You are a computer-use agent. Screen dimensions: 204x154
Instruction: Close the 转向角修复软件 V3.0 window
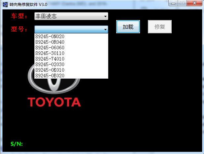tap(194, 3)
